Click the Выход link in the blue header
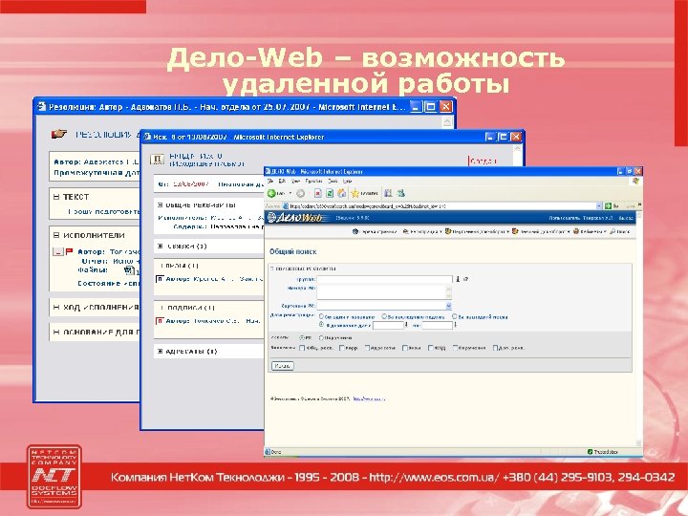This screenshot has height=516, width=688. [625, 218]
